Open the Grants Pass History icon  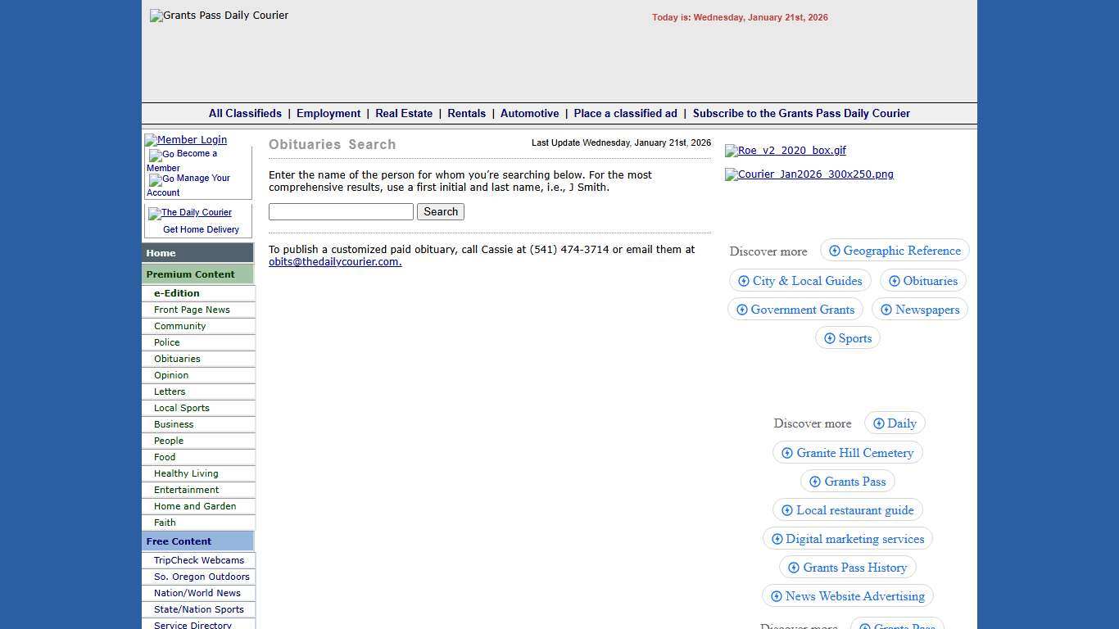pos(793,567)
